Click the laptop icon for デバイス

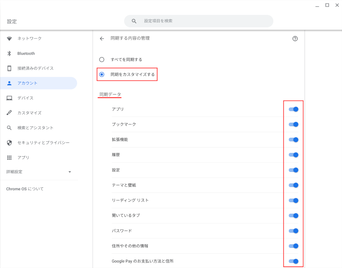click(x=10, y=98)
